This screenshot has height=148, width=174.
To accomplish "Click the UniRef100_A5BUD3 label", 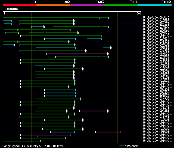I will pos(156,132).
